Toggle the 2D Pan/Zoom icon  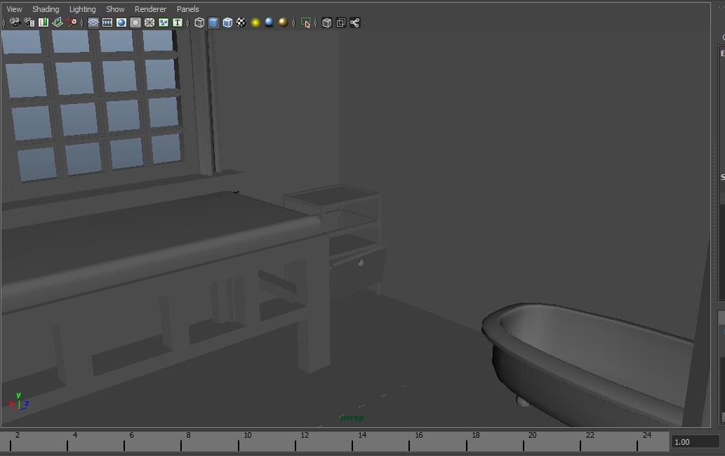pyautogui.click(x=72, y=22)
